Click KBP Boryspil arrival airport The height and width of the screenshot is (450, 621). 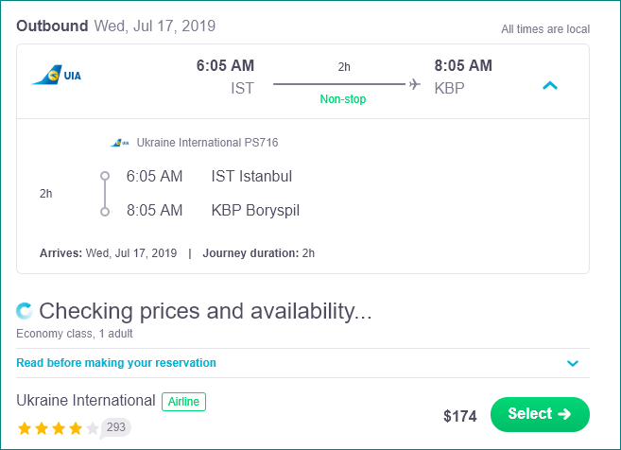255,210
